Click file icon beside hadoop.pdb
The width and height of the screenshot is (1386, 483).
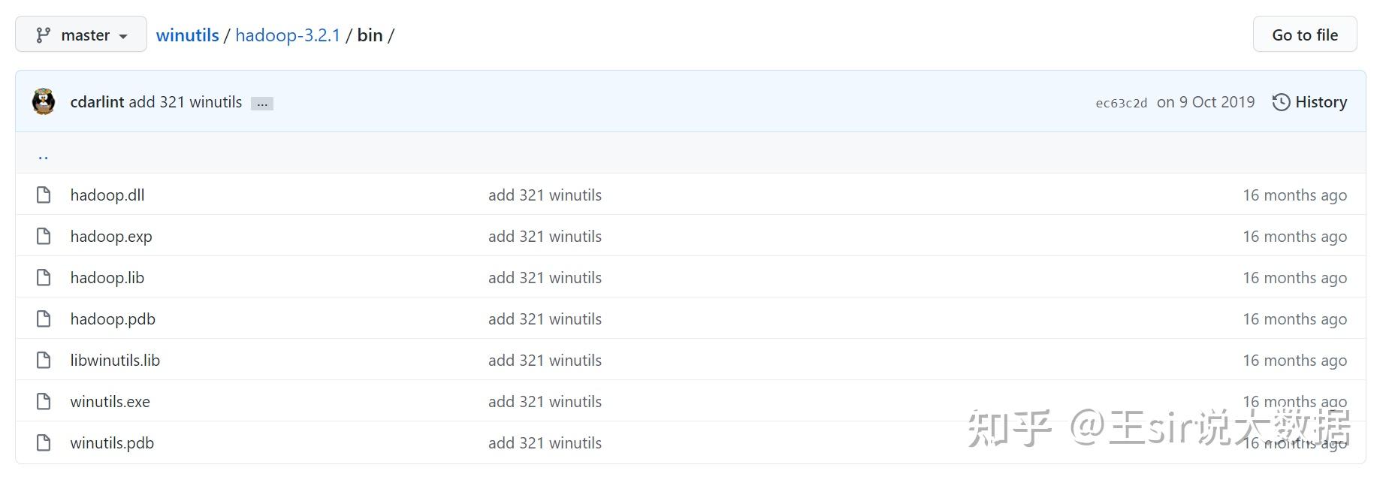point(44,319)
